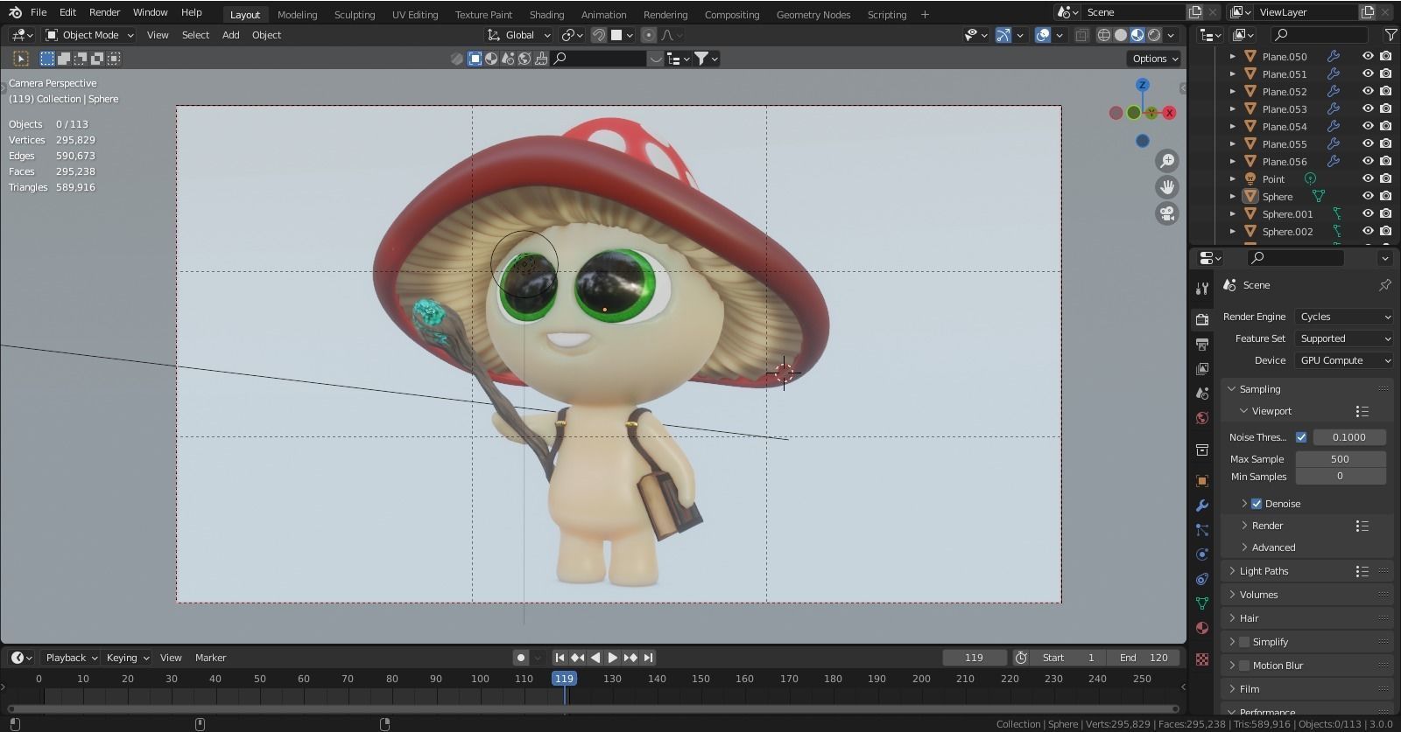Open outliner filter funnel icon
Image resolution: width=1401 pixels, height=732 pixels.
[x=1390, y=35]
